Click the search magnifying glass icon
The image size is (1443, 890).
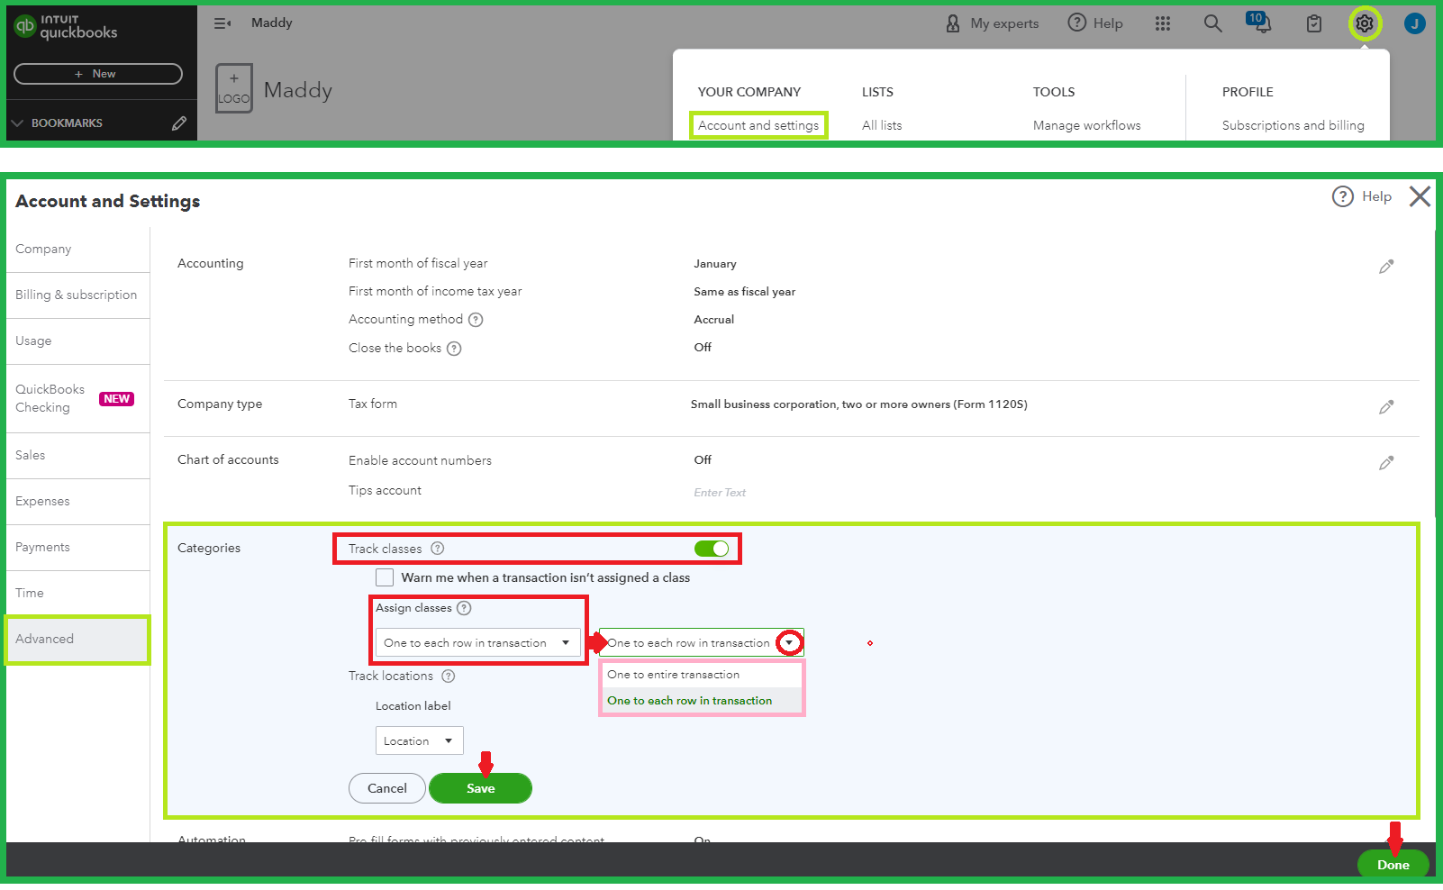1212,23
